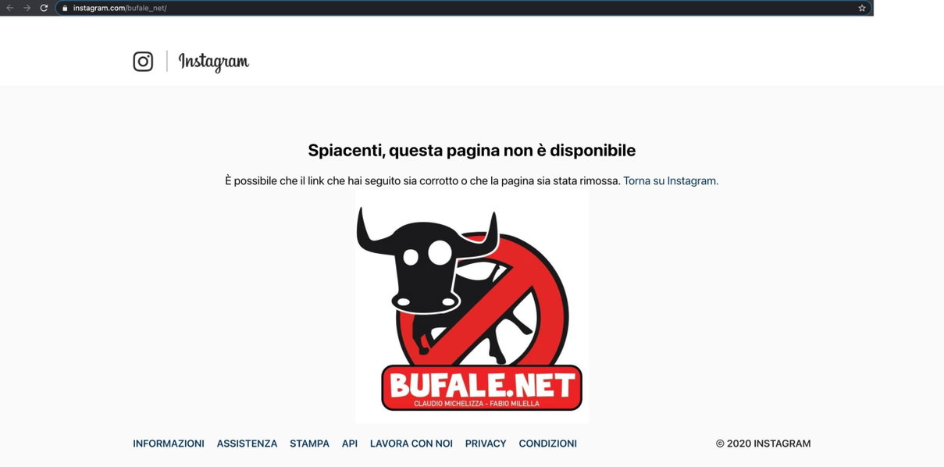
Task: Select the LAVORA CON NOI footer link
Action: coord(411,444)
